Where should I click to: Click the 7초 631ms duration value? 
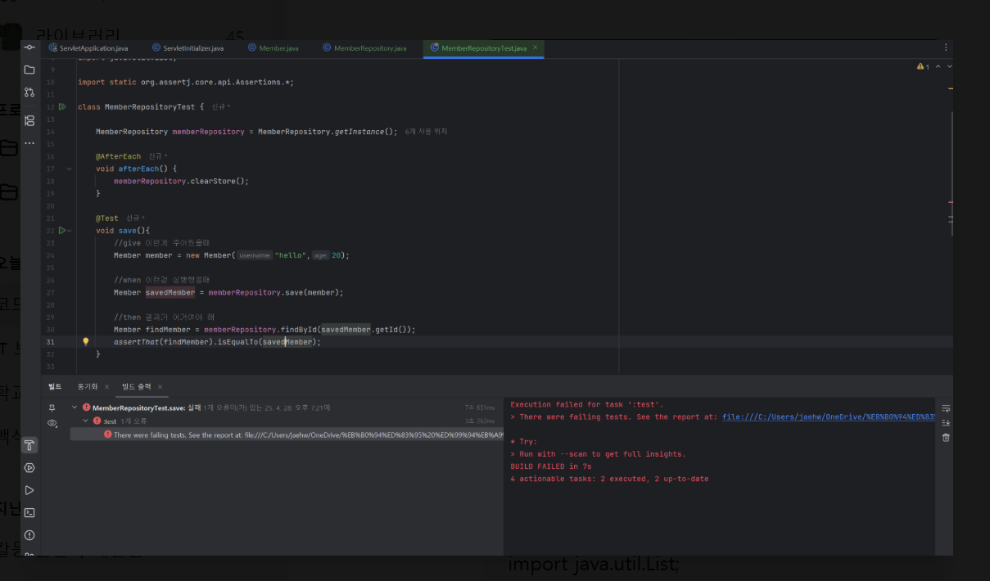click(x=480, y=408)
